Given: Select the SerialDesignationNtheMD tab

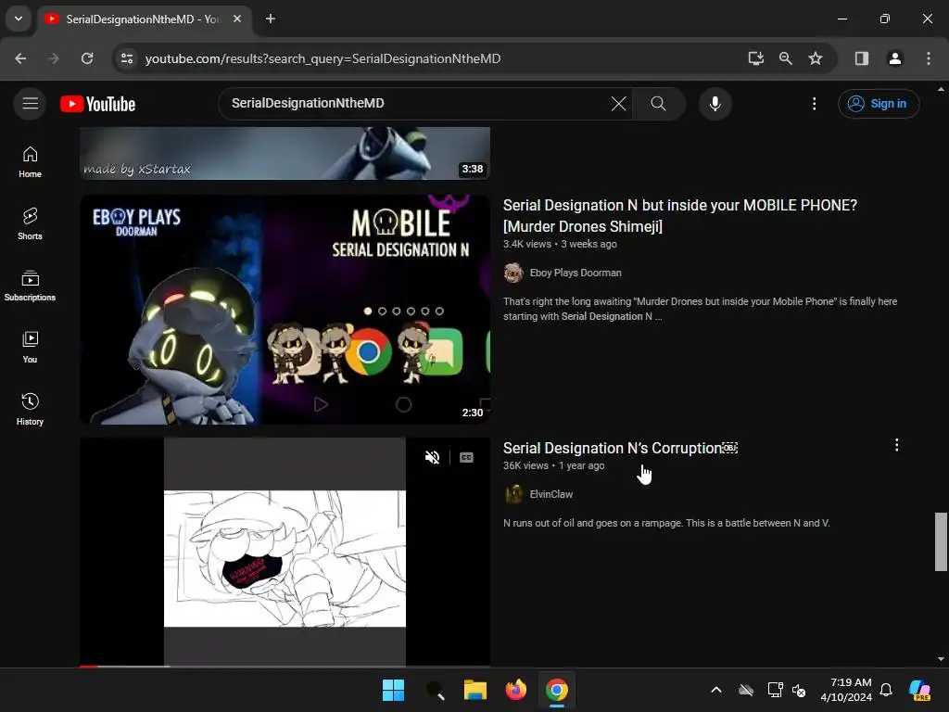Looking at the screenshot, I should coord(142,19).
